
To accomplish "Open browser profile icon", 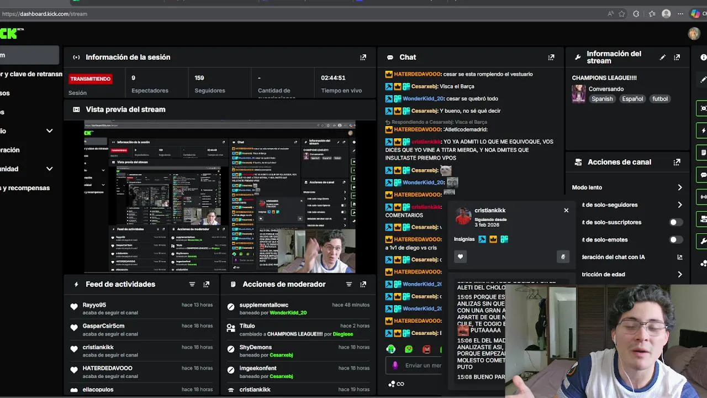I will pos(666,14).
